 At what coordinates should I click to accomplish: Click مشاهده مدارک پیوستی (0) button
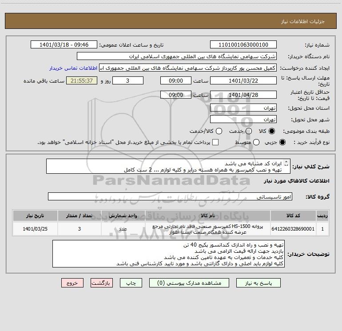189,283
